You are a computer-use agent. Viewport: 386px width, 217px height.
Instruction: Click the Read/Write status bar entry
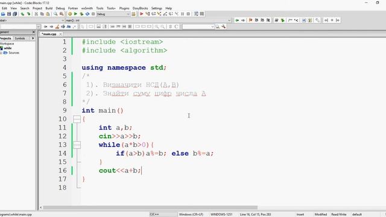(339, 215)
